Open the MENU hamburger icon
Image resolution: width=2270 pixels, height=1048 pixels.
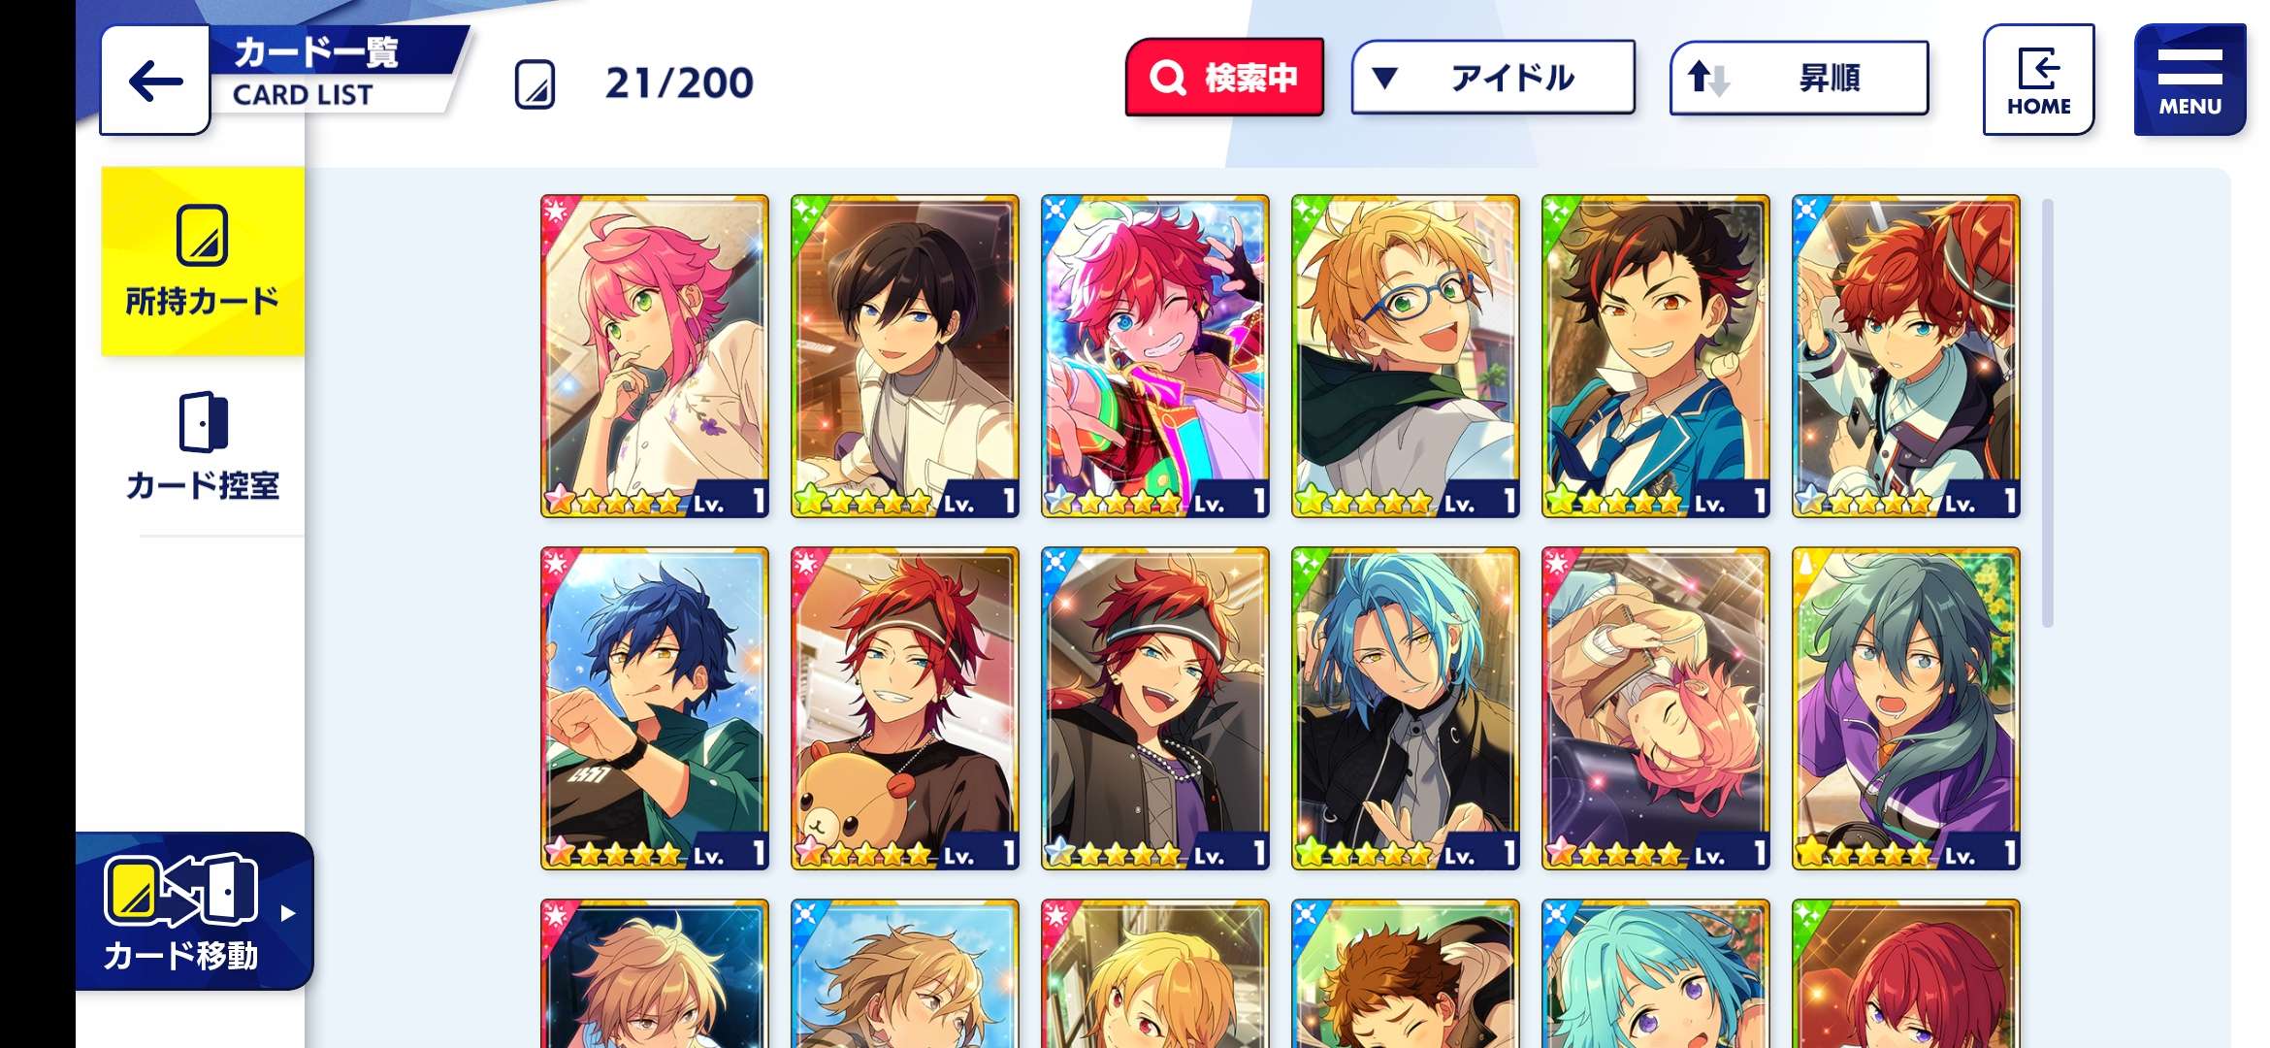[x=2189, y=80]
